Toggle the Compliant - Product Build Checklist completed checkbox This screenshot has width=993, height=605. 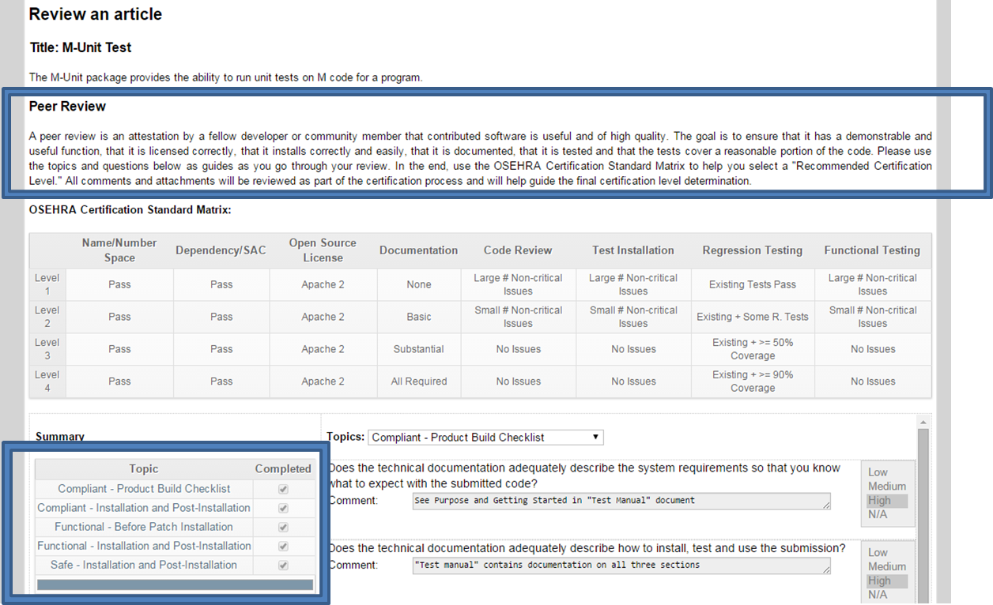pos(283,489)
